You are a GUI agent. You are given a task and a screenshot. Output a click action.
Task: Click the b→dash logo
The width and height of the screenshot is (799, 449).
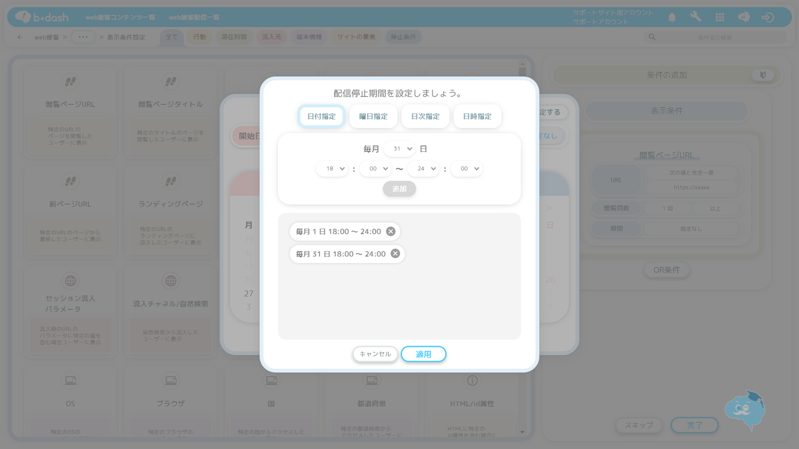(42, 17)
